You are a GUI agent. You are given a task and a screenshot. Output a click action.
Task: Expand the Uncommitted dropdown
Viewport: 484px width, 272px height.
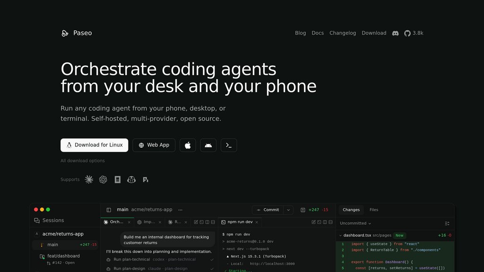coord(355,223)
